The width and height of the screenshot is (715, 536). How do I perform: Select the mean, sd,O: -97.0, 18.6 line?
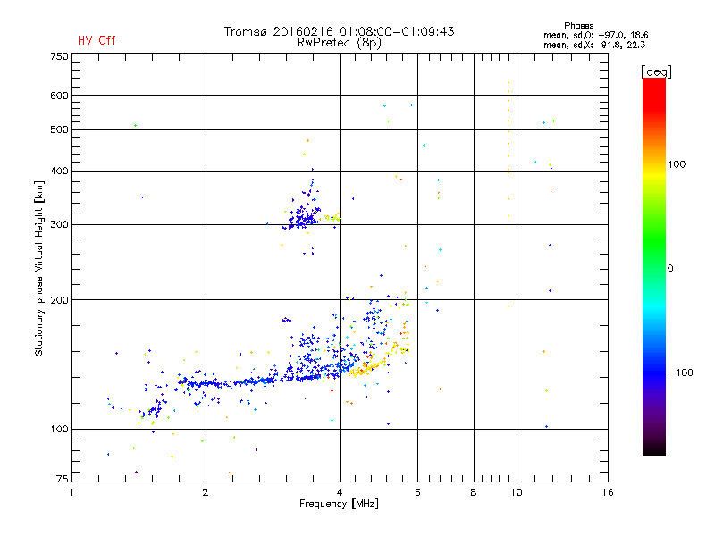(x=595, y=35)
